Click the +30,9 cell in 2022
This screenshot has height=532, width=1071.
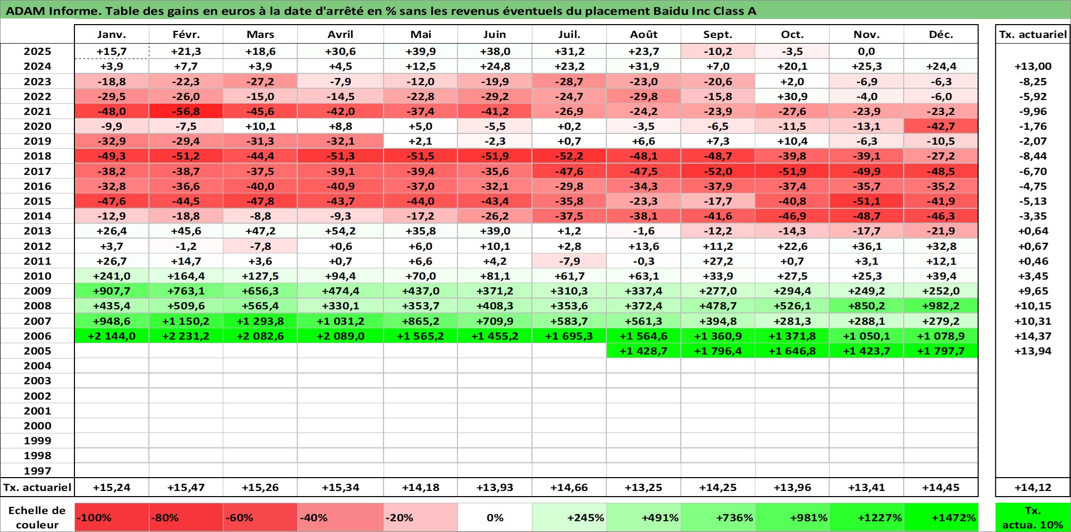coord(792,96)
